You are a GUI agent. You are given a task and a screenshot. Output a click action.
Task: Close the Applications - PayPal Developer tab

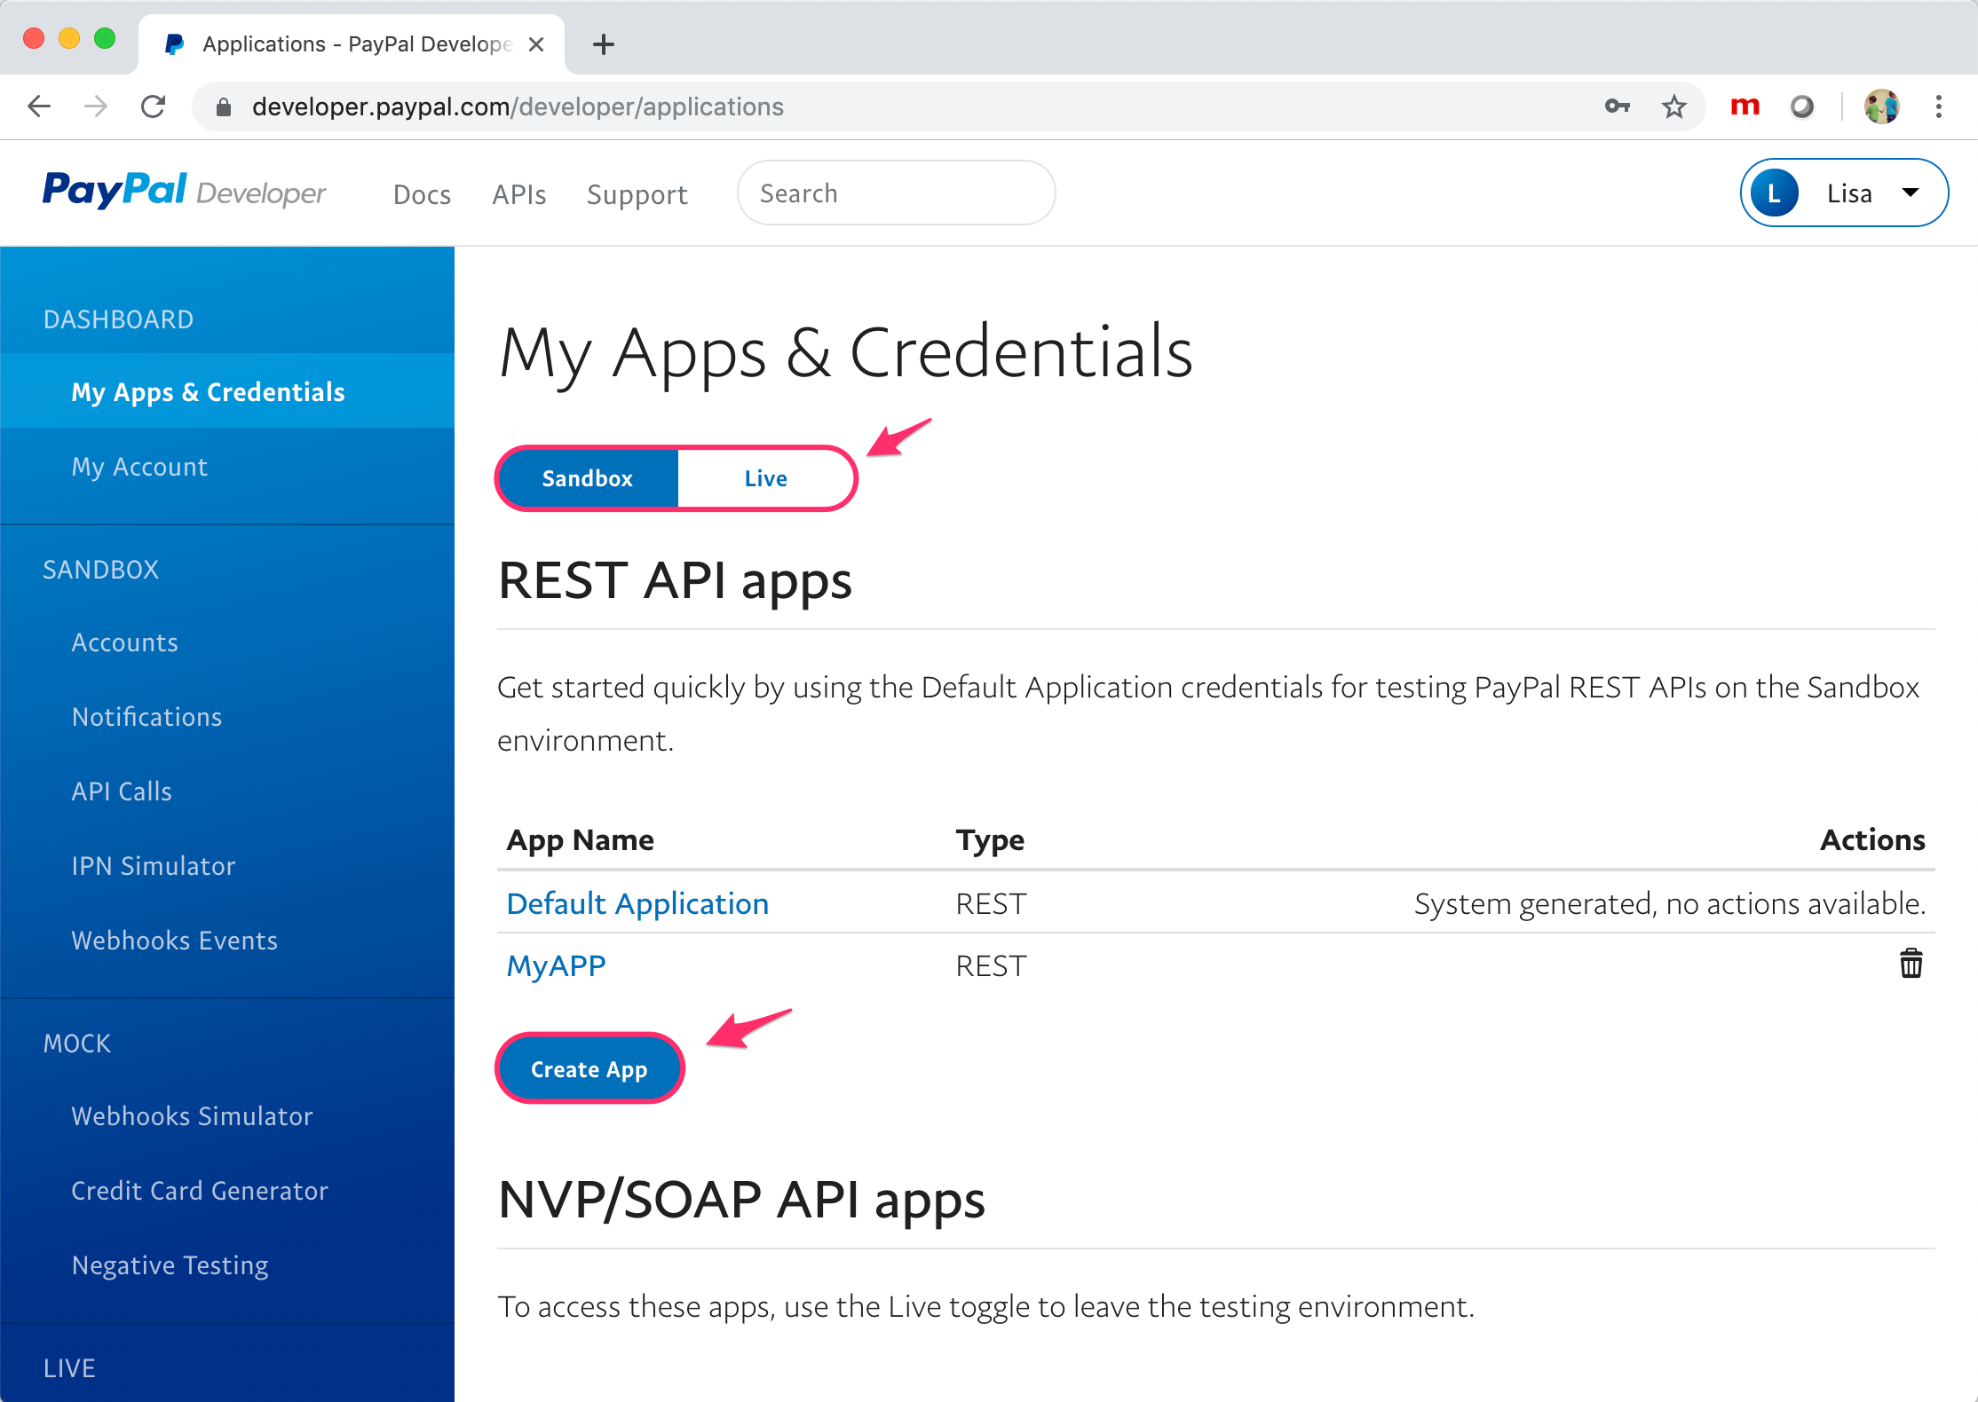(x=536, y=44)
